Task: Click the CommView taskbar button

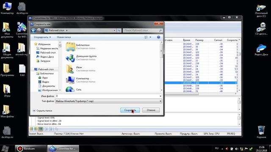Action: (63, 149)
